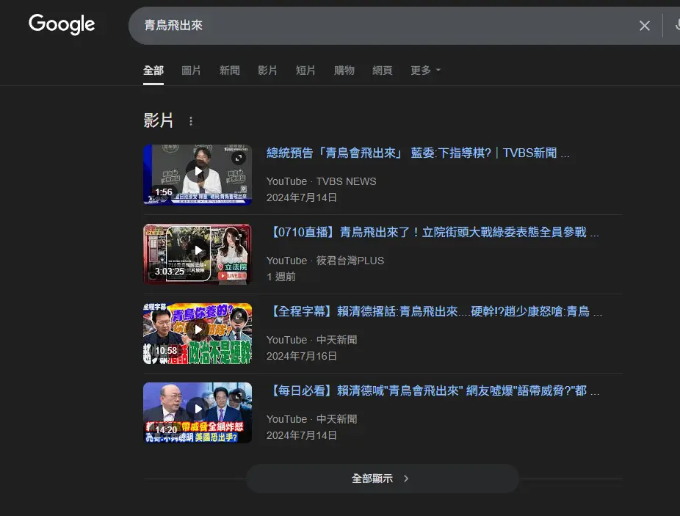This screenshot has width=680, height=516.
Task: Expand the 更多 dropdown menu
Action: [425, 70]
